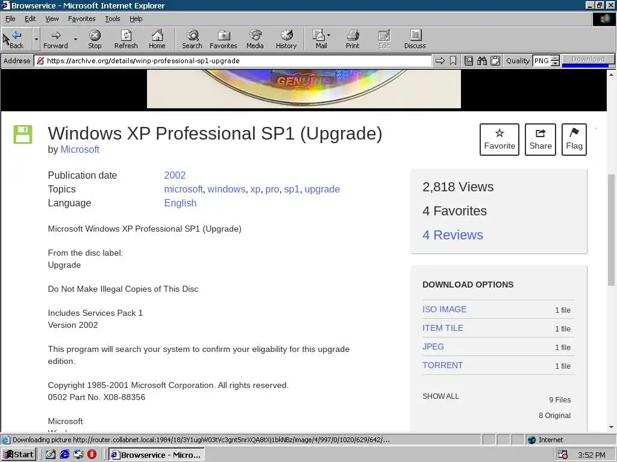
Task: Launch Opera from quick launch red O icon
Action: (x=92, y=455)
